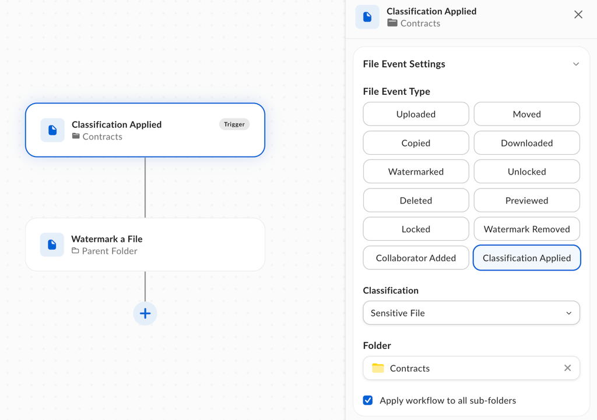
Task: Click the Parent Folder text in Watermark node
Action: click(110, 251)
